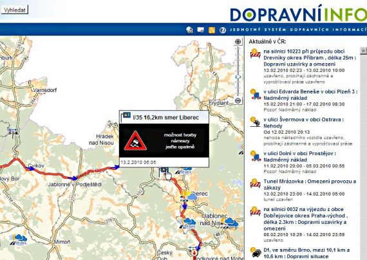Open the silnice 10223 Drevníky closure report
This screenshot has width=367, height=260.
pos(310,57)
